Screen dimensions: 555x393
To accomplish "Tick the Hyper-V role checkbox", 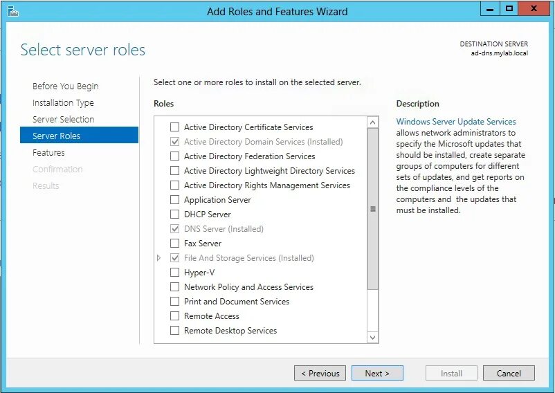I will [x=174, y=273].
